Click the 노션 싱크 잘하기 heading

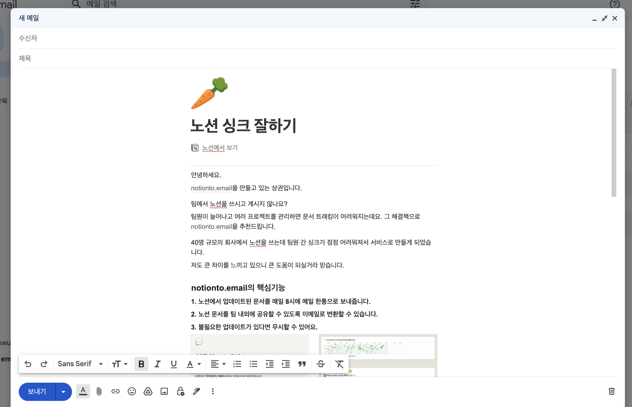click(x=243, y=125)
